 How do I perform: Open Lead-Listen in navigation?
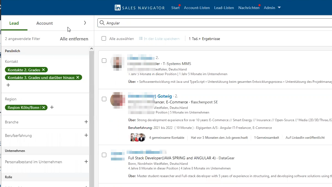224,8
